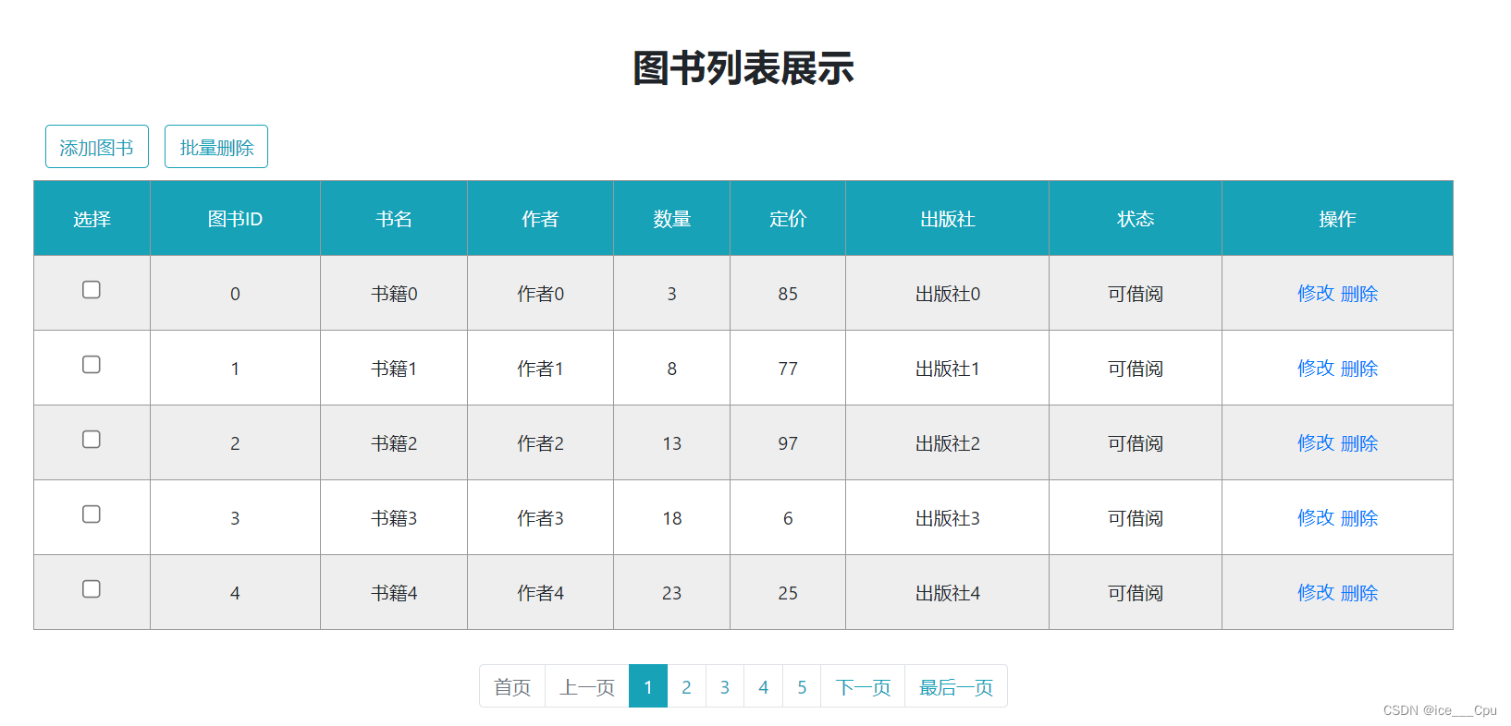Viewport: 1511px width, 726px height.
Task: Click the 书籍1 name cell
Action: point(394,369)
